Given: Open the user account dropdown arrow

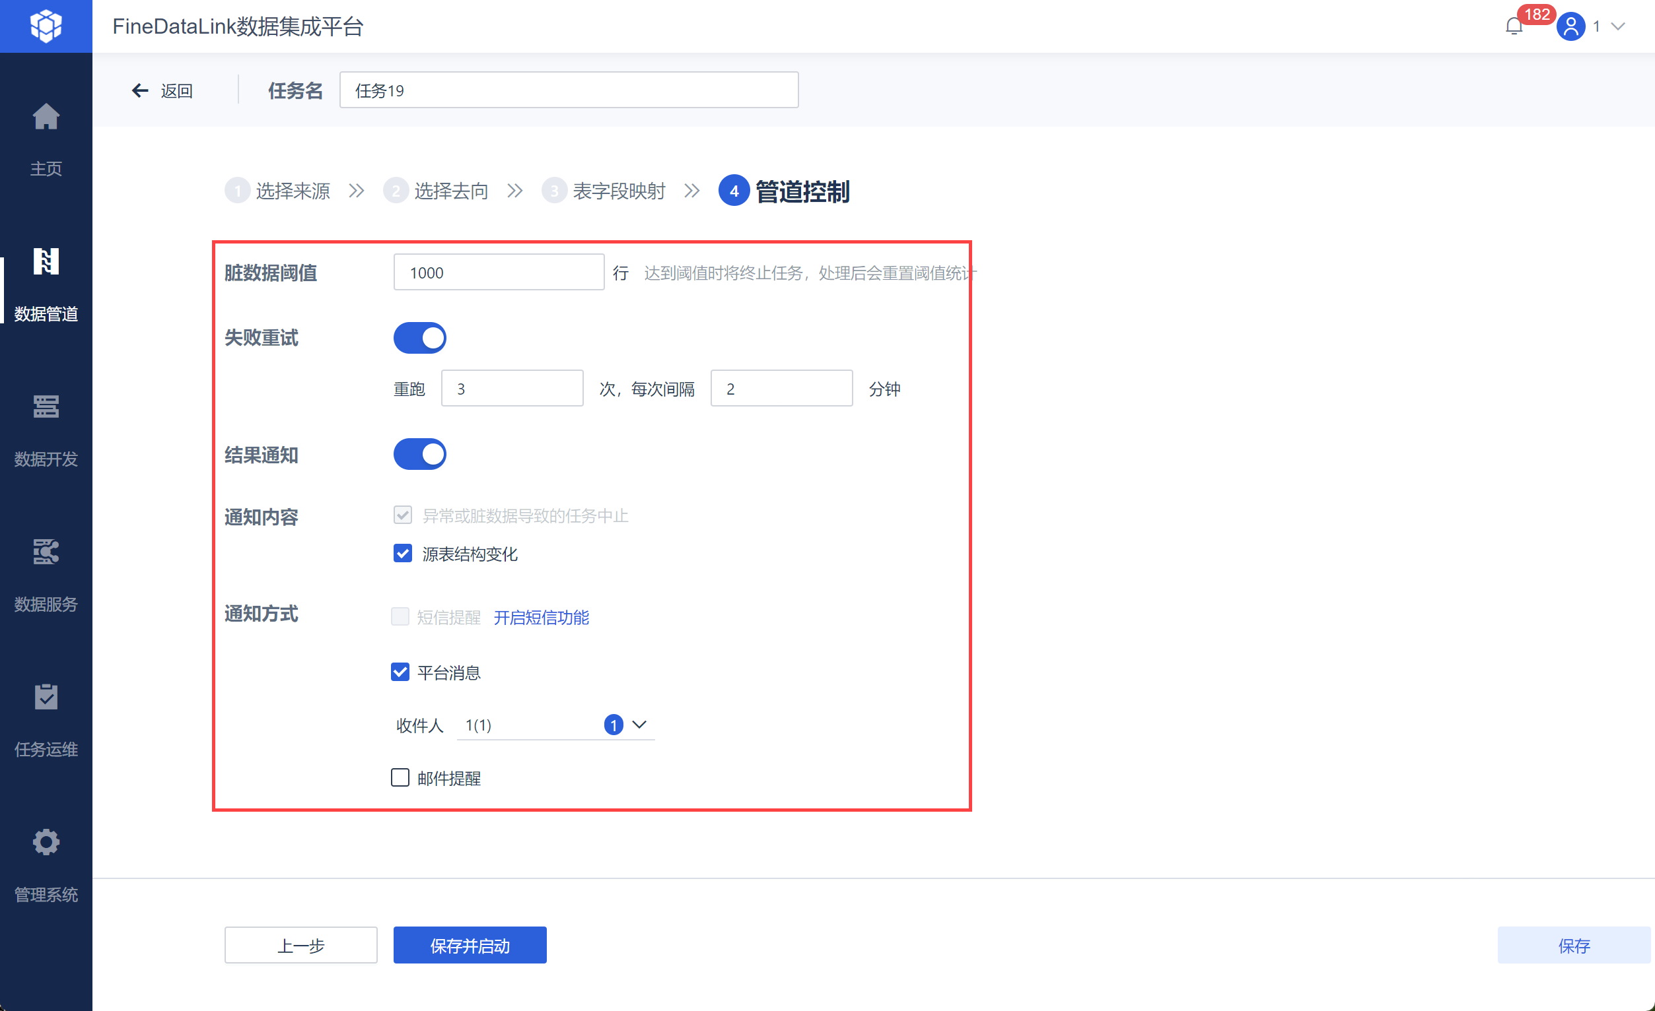Looking at the screenshot, I should (1619, 27).
